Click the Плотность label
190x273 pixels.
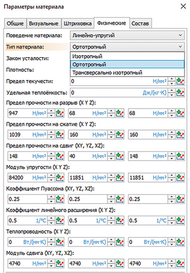tap(20, 70)
